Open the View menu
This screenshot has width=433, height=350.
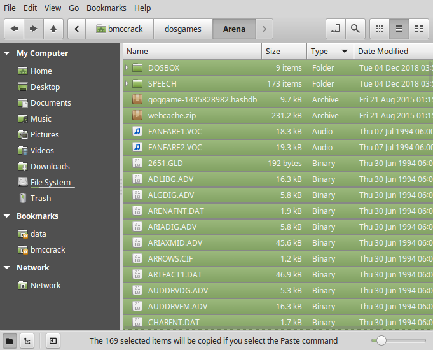[x=53, y=8]
